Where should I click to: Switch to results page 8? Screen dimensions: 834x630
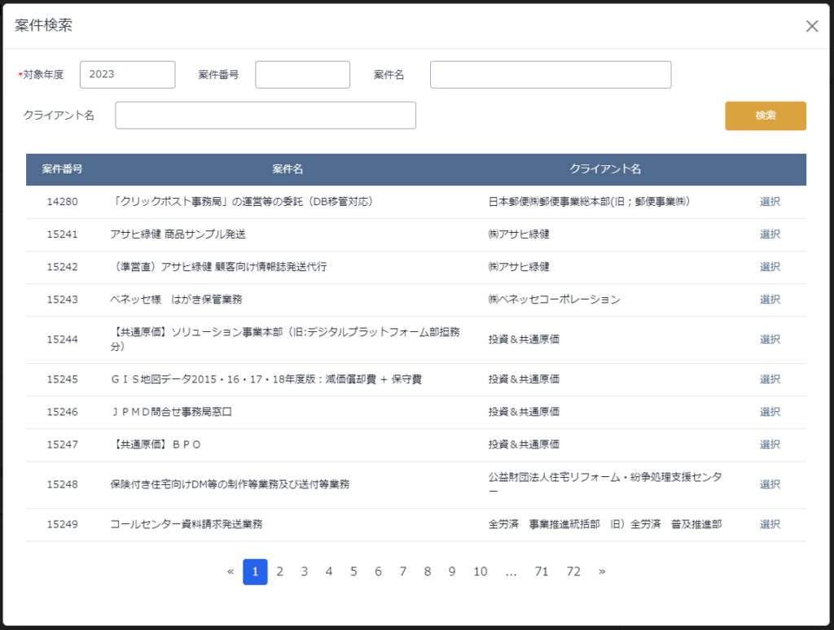click(427, 571)
